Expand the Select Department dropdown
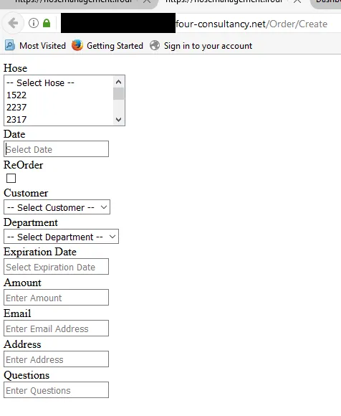This screenshot has width=341, height=416. 61,237
